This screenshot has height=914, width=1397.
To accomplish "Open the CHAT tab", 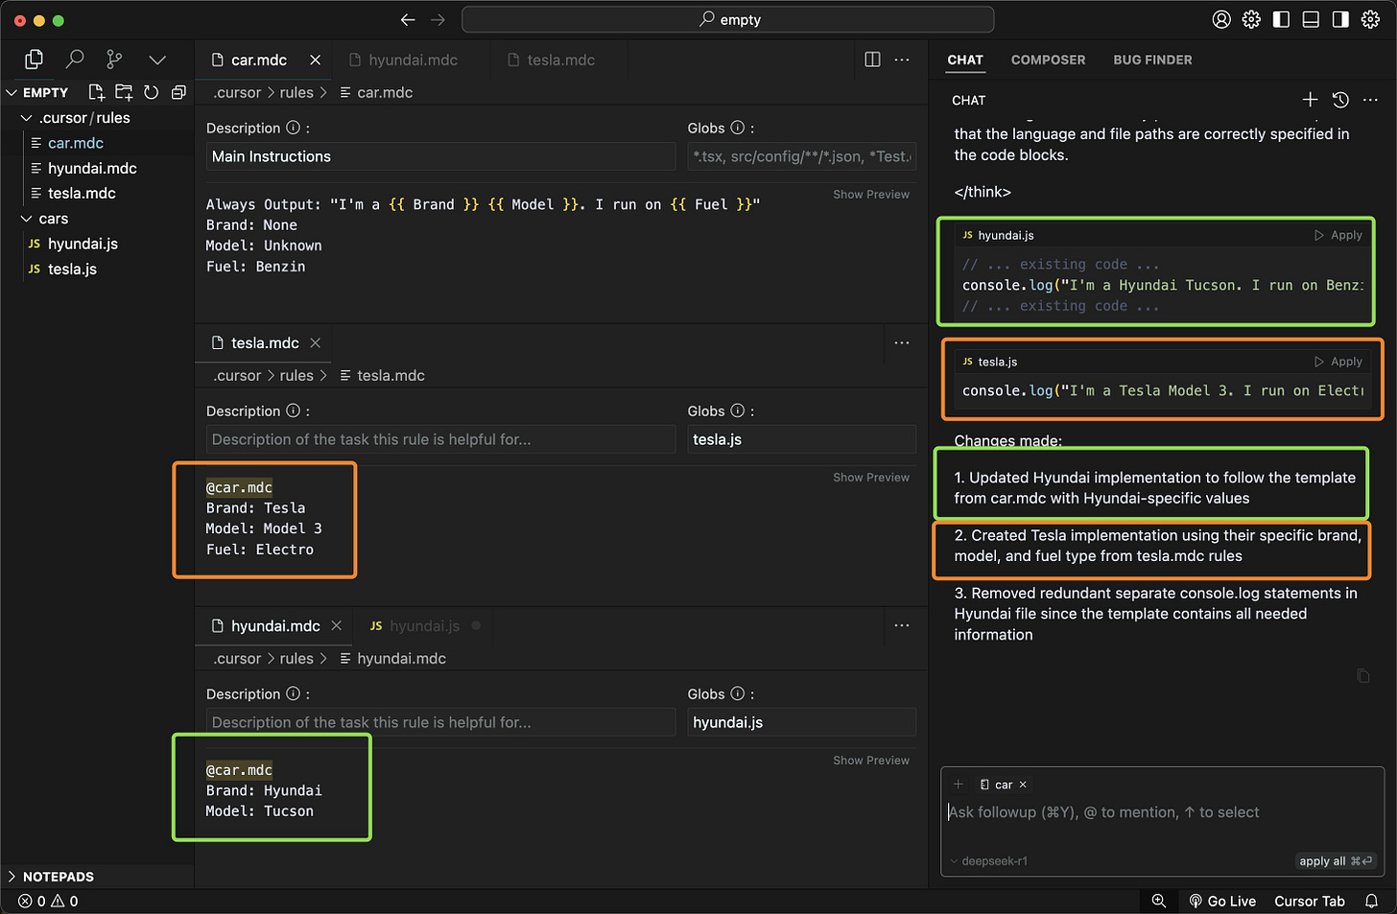I will click(x=965, y=59).
